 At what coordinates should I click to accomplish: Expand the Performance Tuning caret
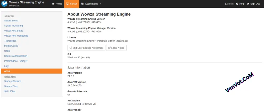tap(27, 61)
